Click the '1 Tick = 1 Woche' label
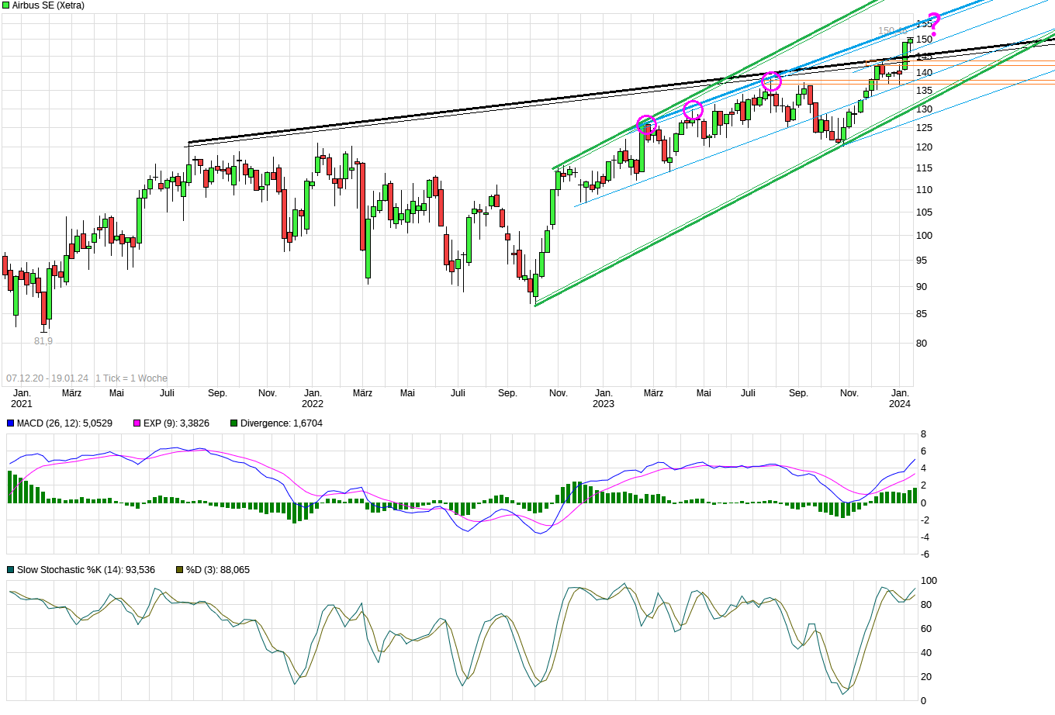Screen dimensions: 1055x715 pyautogui.click(x=132, y=378)
